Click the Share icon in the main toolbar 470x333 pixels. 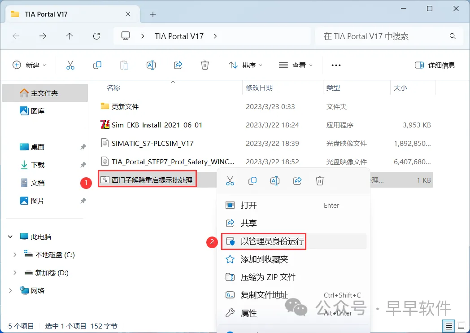pyautogui.click(x=178, y=65)
